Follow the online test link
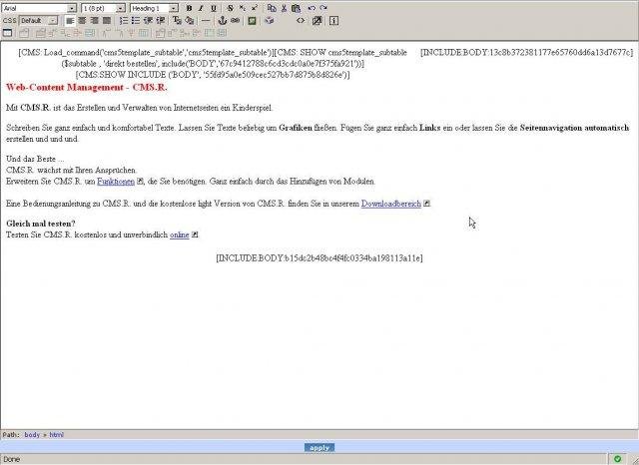This screenshot has height=465, width=639. [x=180, y=234]
